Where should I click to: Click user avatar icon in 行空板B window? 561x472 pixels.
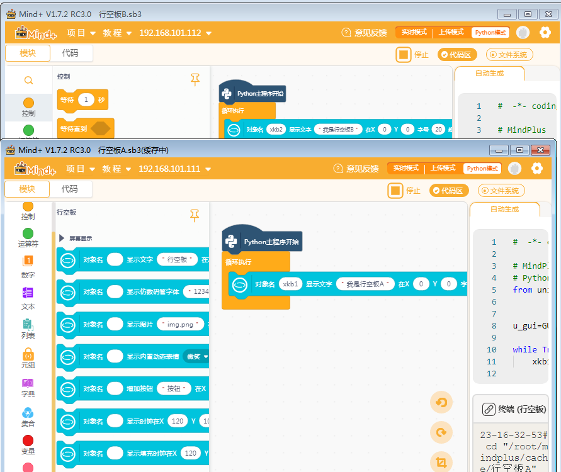523,33
